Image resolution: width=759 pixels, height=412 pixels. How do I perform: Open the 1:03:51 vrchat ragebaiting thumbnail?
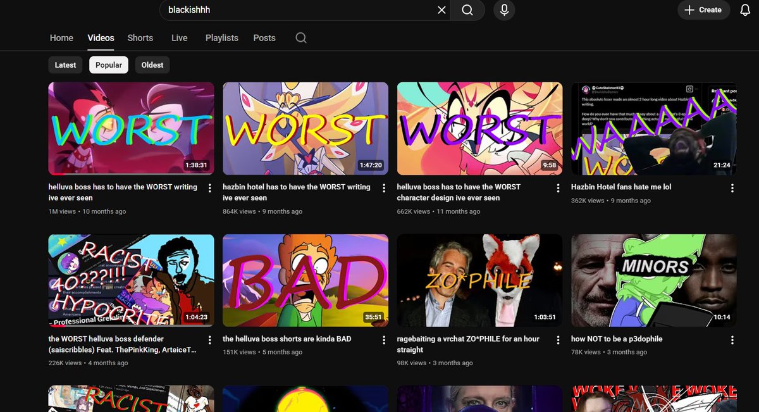click(480, 280)
